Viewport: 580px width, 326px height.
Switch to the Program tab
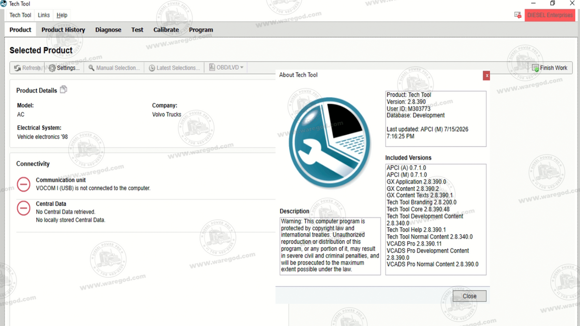tap(201, 29)
